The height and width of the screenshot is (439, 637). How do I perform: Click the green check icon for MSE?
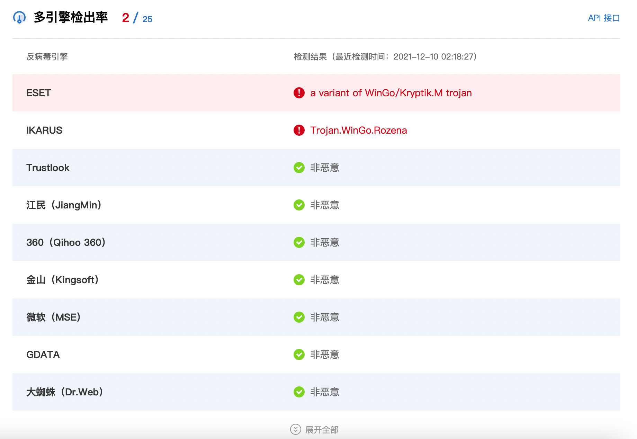tap(299, 317)
